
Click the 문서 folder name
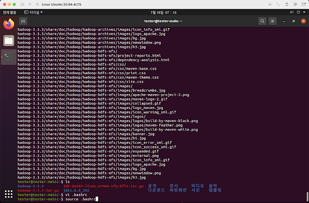[174, 186]
